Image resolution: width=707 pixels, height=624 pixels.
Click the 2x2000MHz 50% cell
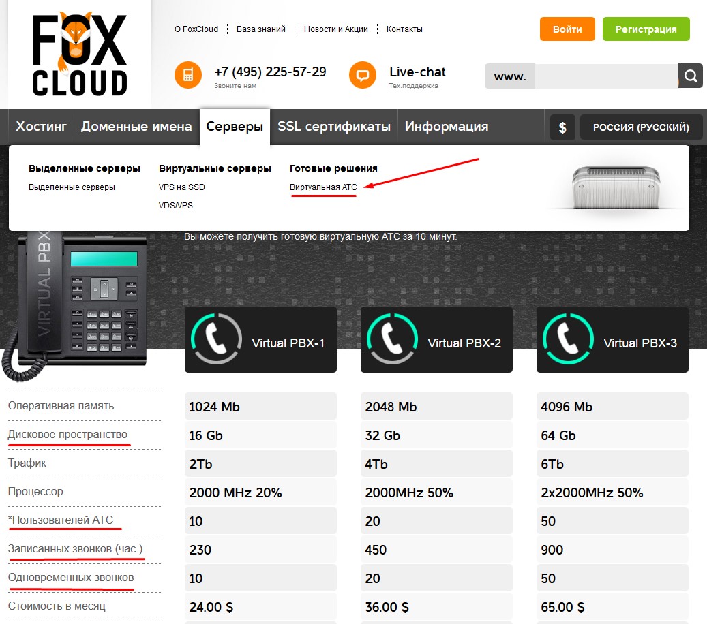click(x=612, y=493)
